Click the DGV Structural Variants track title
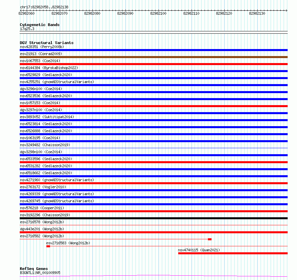Viewport: 297px width, 280px height. pyautogui.click(x=47, y=43)
